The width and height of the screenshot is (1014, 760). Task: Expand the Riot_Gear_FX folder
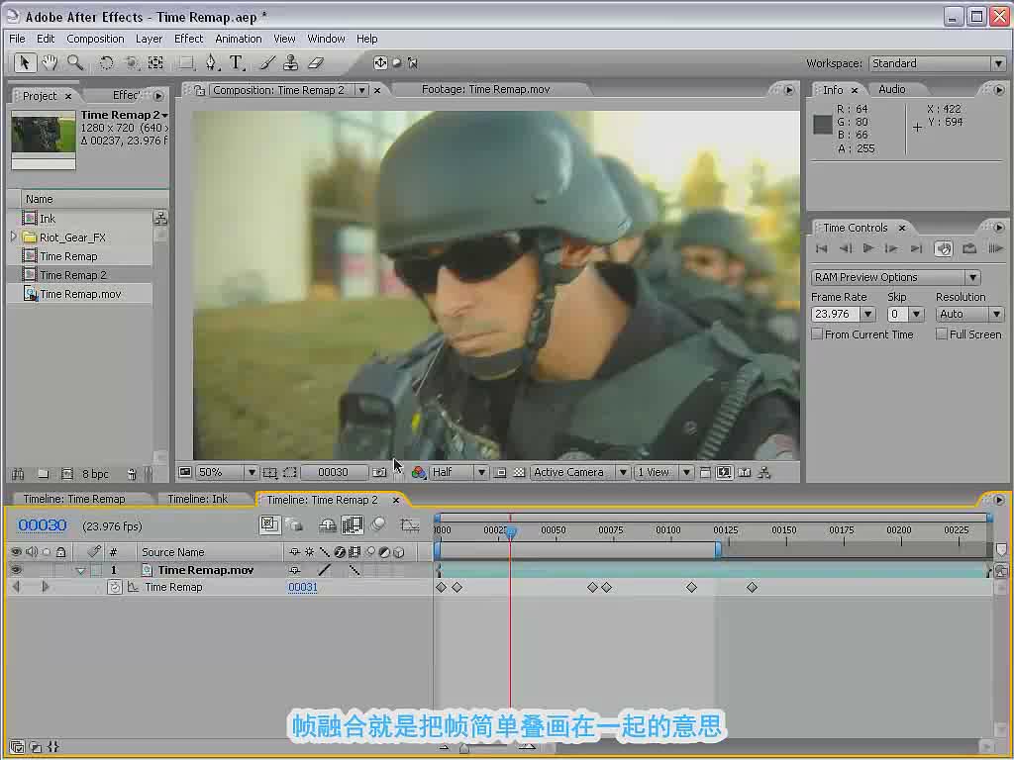14,237
